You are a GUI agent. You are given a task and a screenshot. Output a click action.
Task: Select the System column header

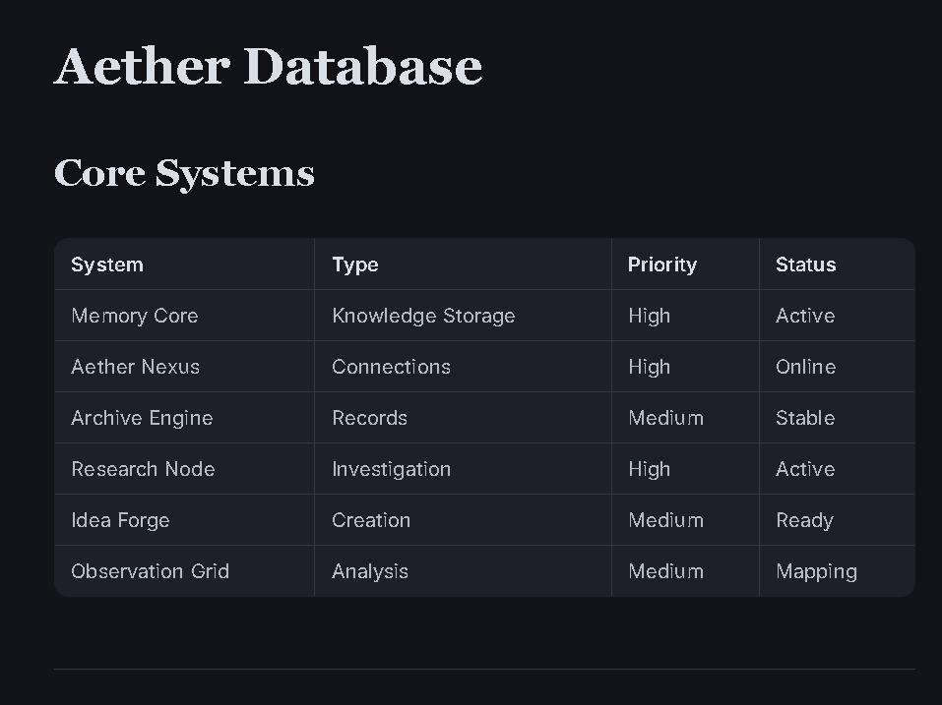coord(184,264)
